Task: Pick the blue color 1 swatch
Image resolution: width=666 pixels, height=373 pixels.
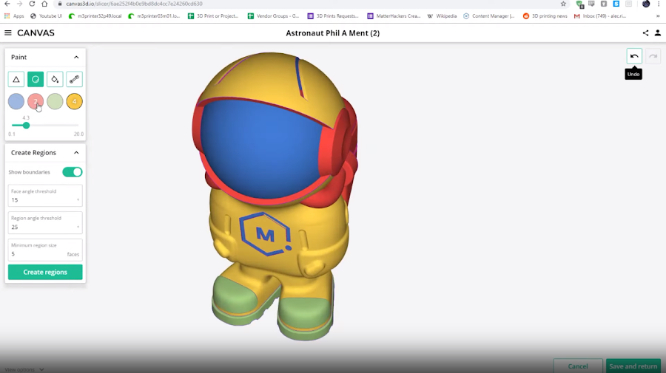Action: point(16,102)
